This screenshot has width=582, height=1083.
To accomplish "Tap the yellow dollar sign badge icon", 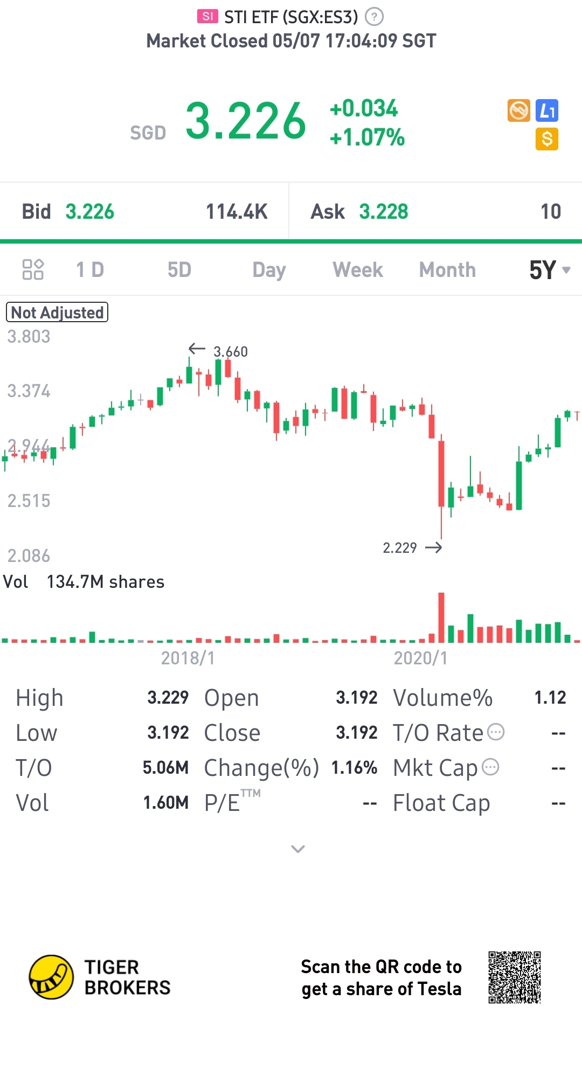I will pyautogui.click(x=547, y=139).
